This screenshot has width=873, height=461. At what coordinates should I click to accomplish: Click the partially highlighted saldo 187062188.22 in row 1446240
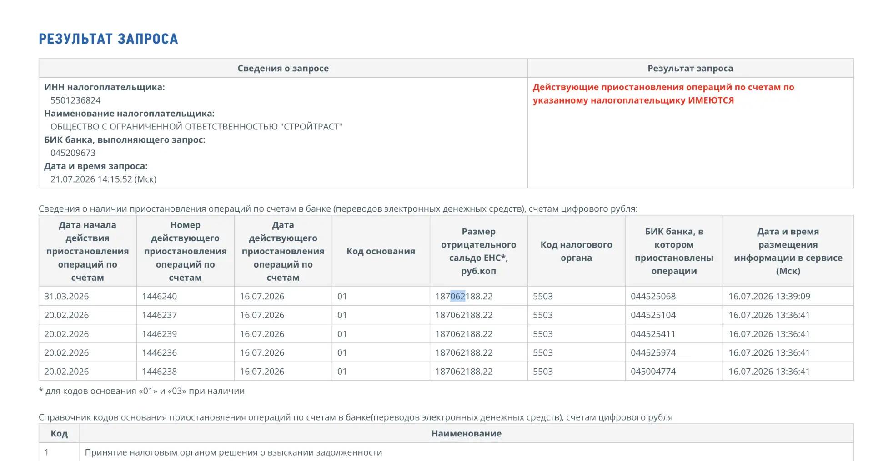464,296
